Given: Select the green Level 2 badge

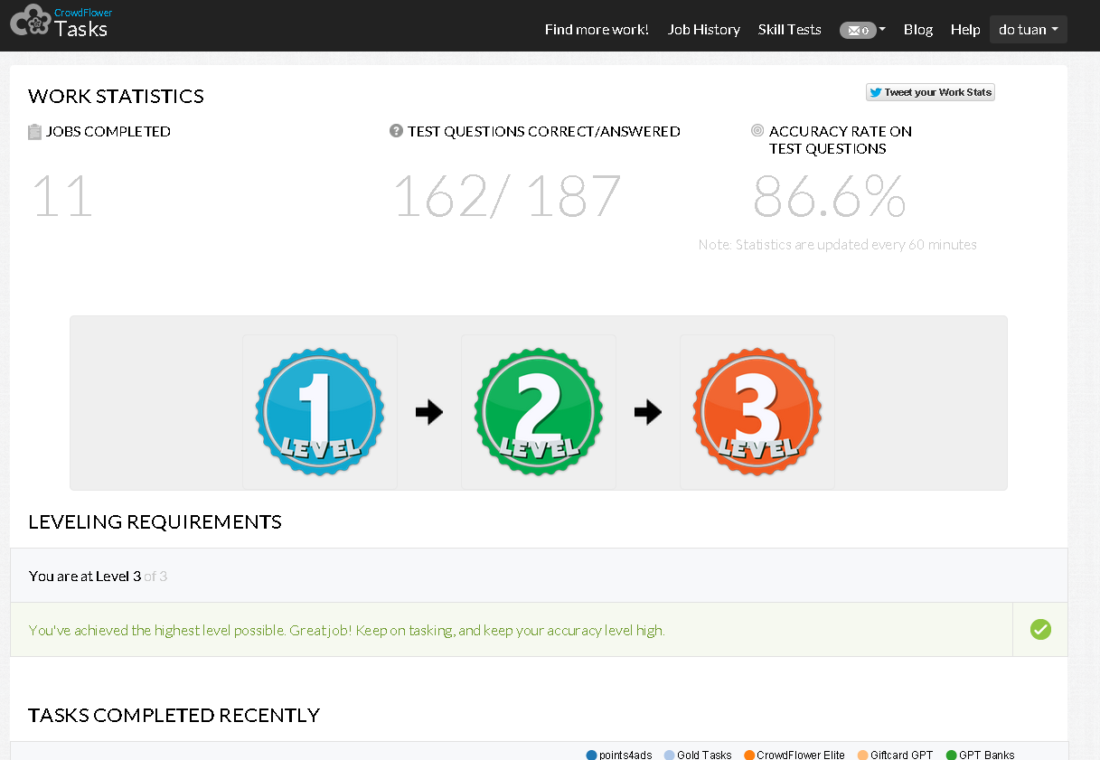Looking at the screenshot, I should click(x=538, y=411).
